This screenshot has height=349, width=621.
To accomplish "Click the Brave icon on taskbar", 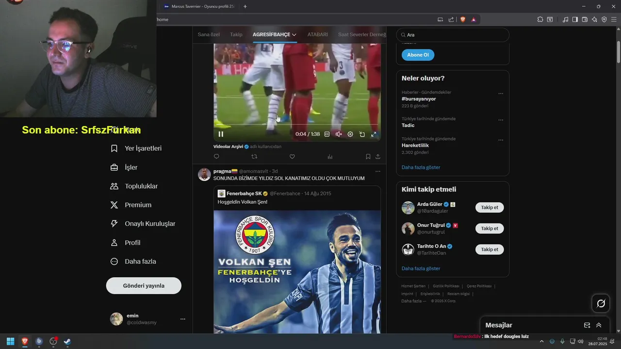I will [x=25, y=341].
